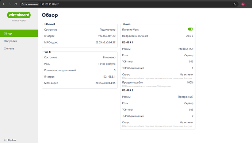Open the Обзор sidebar section

tap(19, 34)
